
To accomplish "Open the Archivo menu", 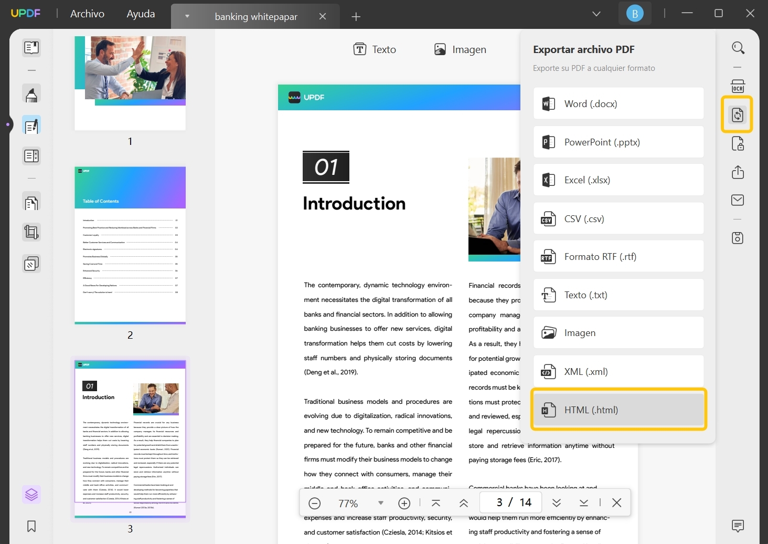I will (x=87, y=14).
